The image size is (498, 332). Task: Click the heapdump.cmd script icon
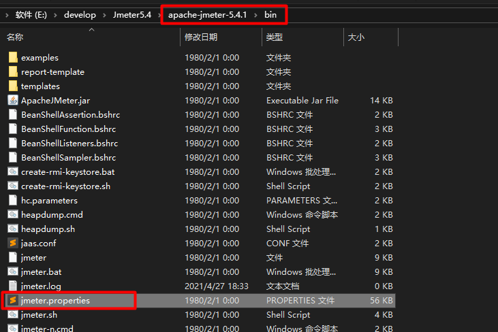pyautogui.click(x=13, y=214)
